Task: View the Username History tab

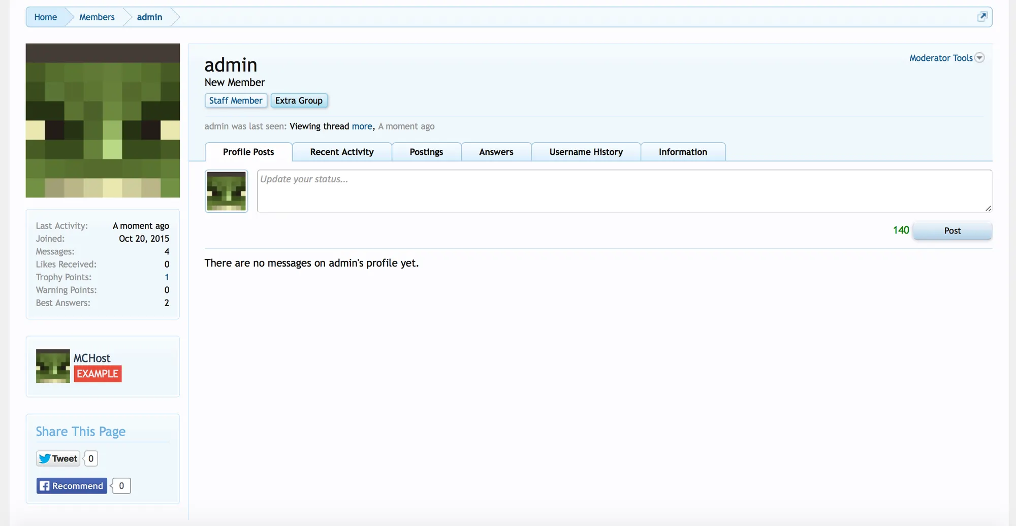Action: [x=586, y=152]
